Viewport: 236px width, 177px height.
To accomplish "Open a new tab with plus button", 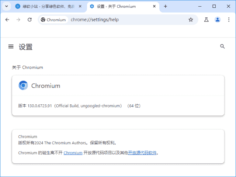I will pos(166,6).
